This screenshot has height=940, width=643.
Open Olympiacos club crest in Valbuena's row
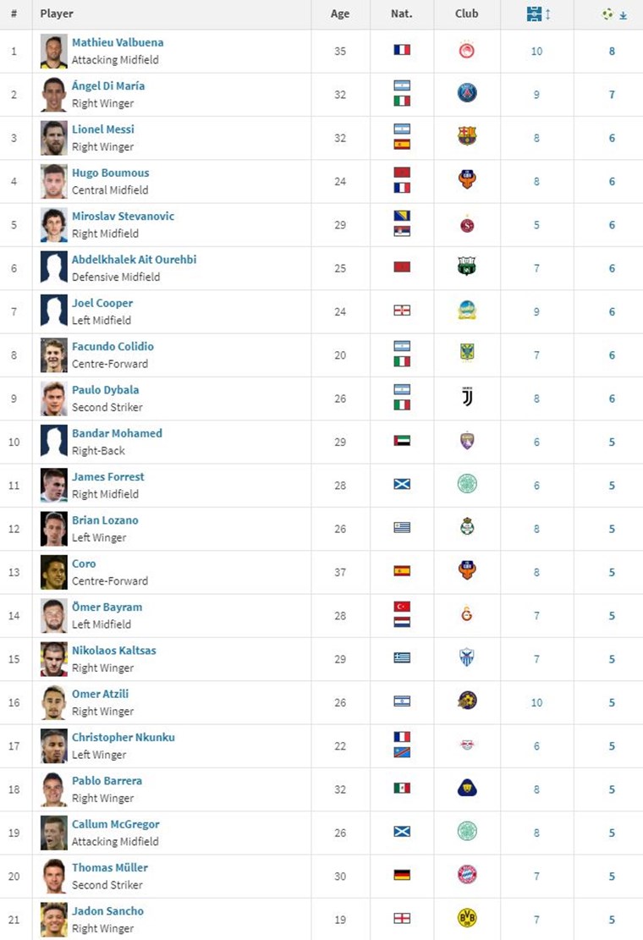tap(467, 51)
